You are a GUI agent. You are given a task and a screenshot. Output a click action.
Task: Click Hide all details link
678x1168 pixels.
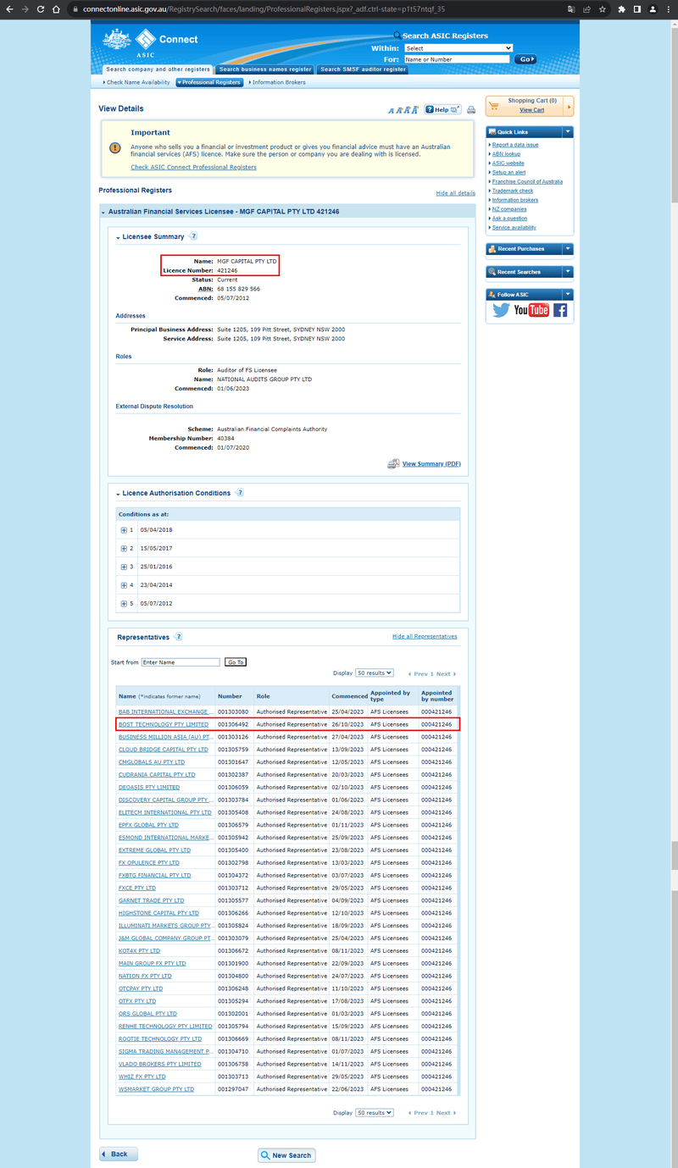click(455, 193)
